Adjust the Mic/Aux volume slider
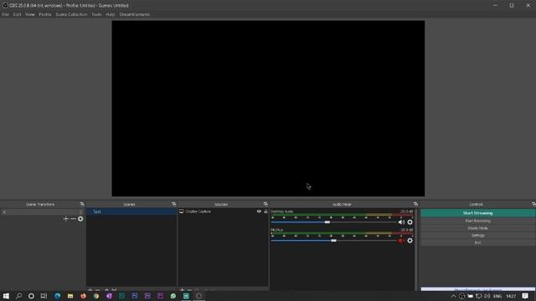The width and height of the screenshot is (536, 301). tap(333, 241)
